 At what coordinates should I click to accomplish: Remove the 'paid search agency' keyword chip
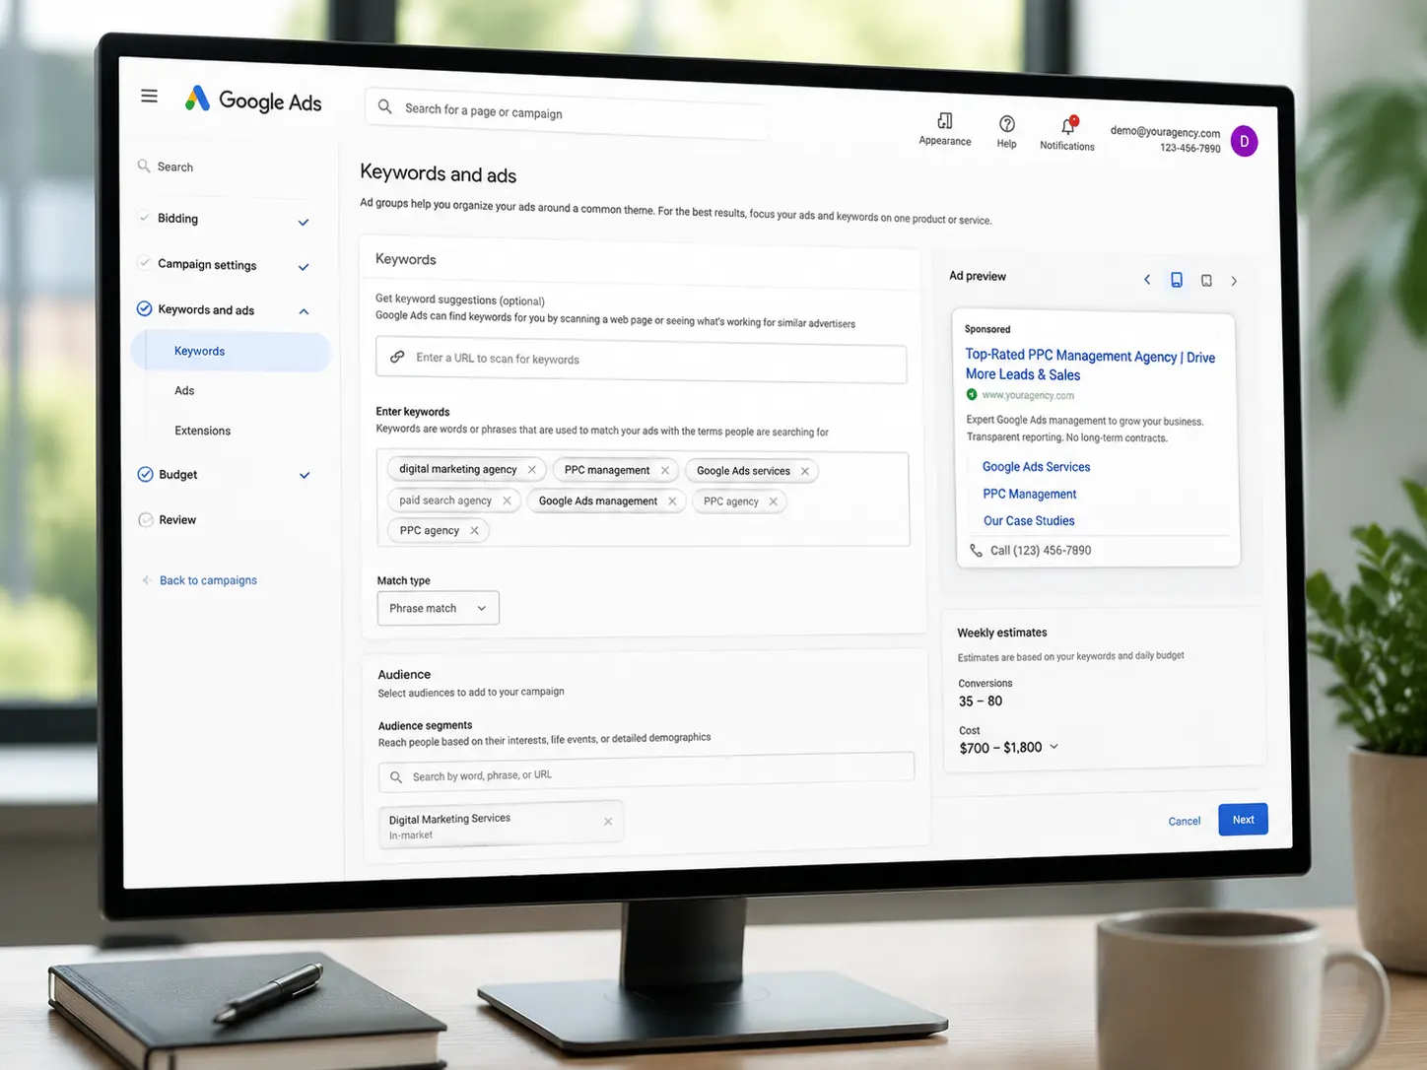click(507, 501)
